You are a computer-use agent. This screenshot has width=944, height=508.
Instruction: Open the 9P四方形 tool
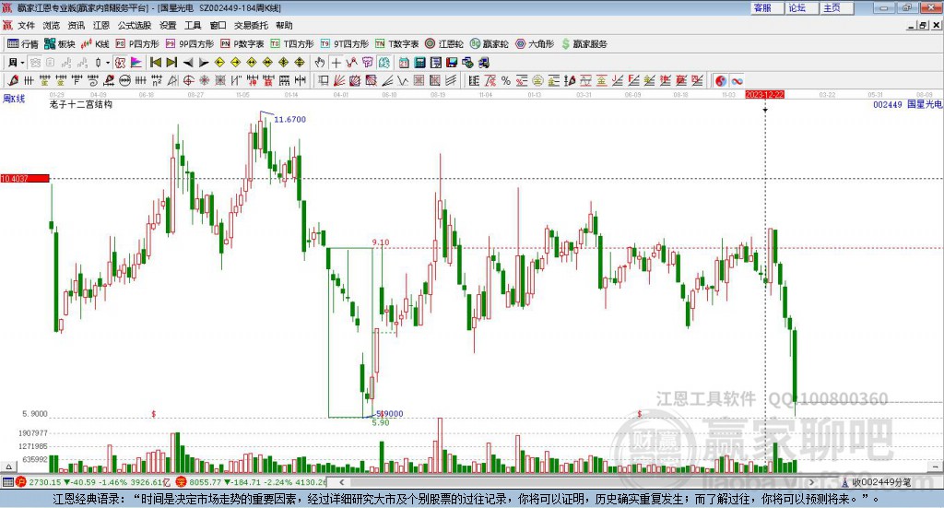[190, 44]
